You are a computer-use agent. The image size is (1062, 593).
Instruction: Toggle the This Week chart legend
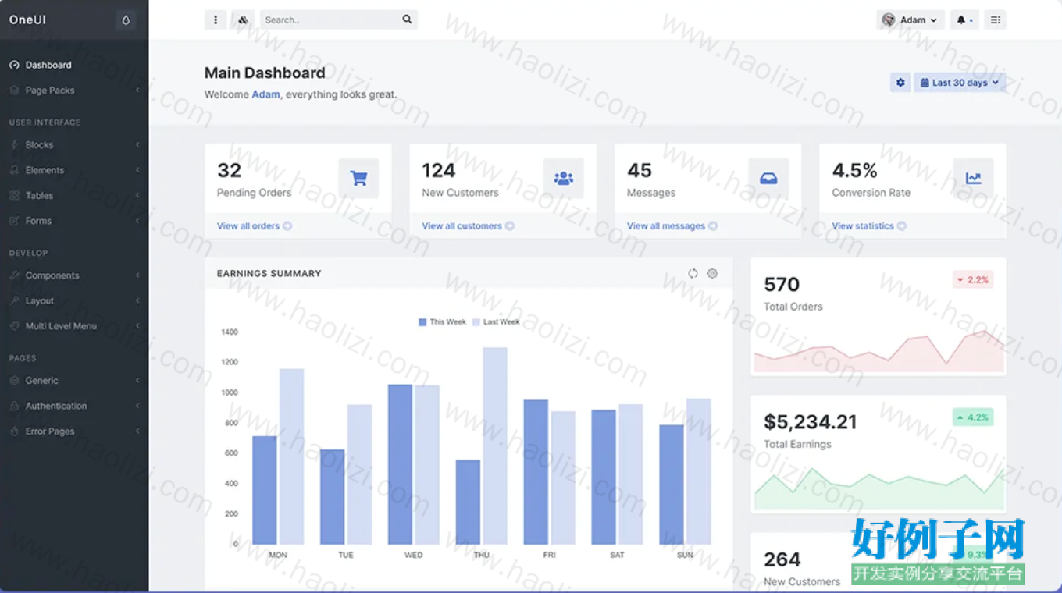[x=442, y=321]
